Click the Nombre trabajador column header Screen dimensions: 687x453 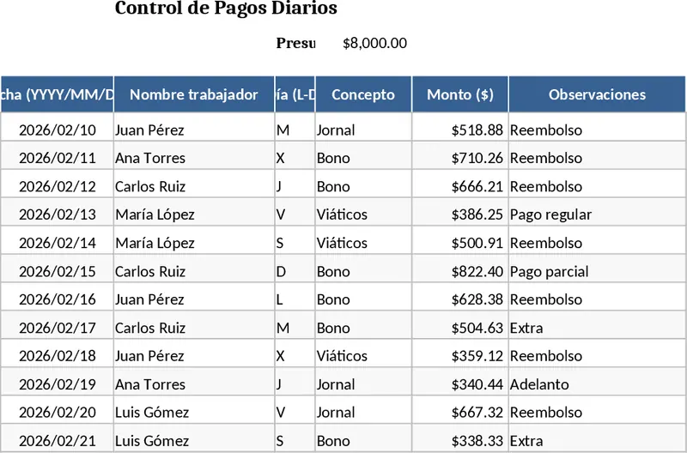[x=194, y=94]
